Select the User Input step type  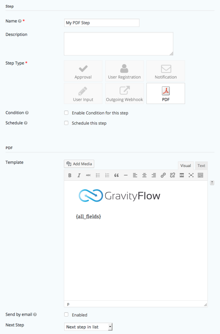83,94
